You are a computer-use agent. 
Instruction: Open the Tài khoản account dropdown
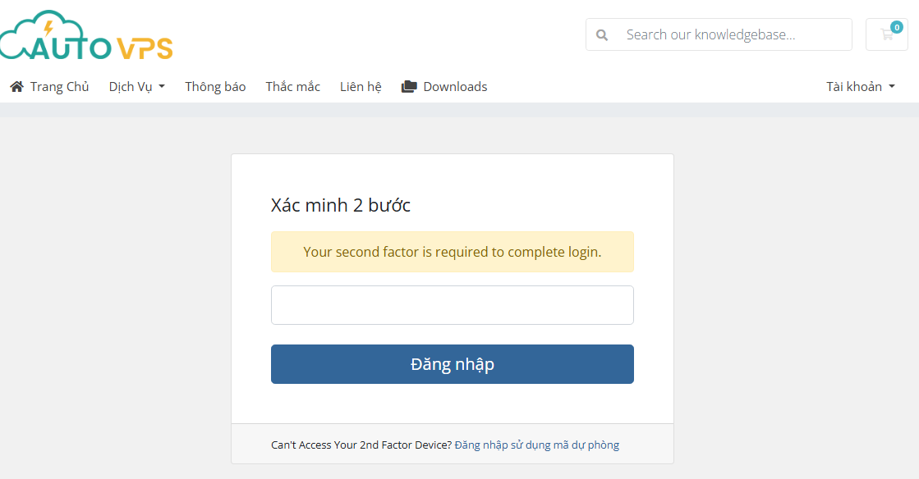point(861,87)
